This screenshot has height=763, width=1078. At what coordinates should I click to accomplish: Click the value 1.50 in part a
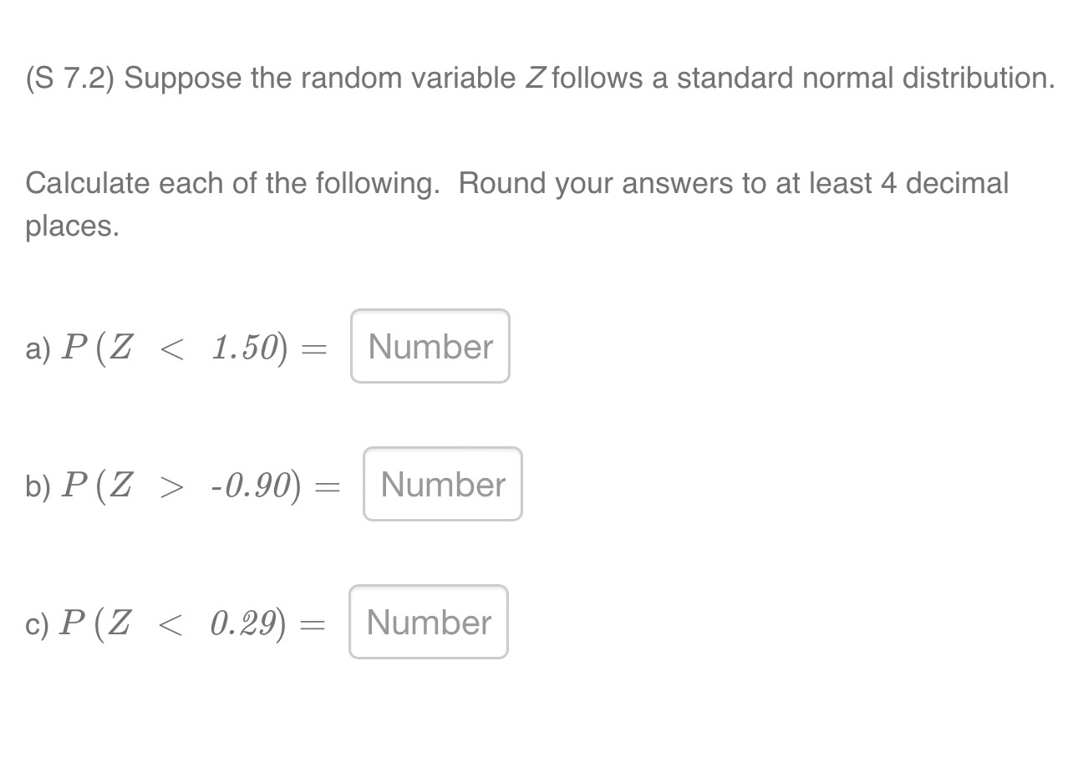242,346
